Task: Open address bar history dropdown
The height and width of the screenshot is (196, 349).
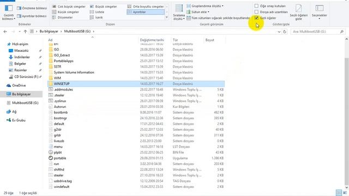Action: [x=279, y=32]
